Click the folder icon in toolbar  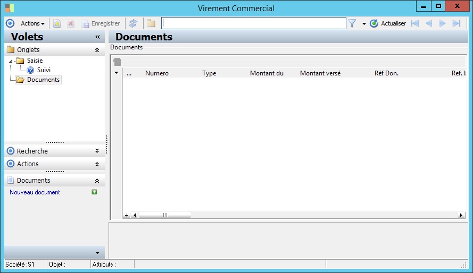[x=151, y=23]
